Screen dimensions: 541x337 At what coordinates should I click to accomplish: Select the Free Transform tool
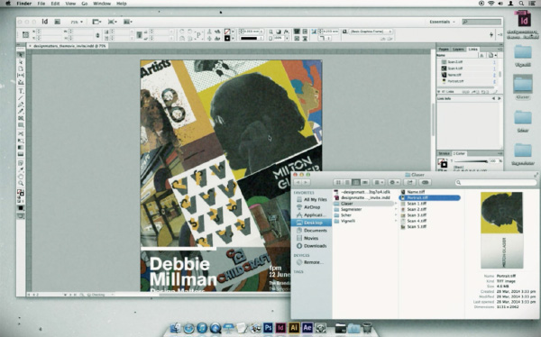click(21, 141)
